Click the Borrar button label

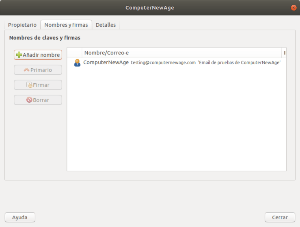(x=41, y=100)
